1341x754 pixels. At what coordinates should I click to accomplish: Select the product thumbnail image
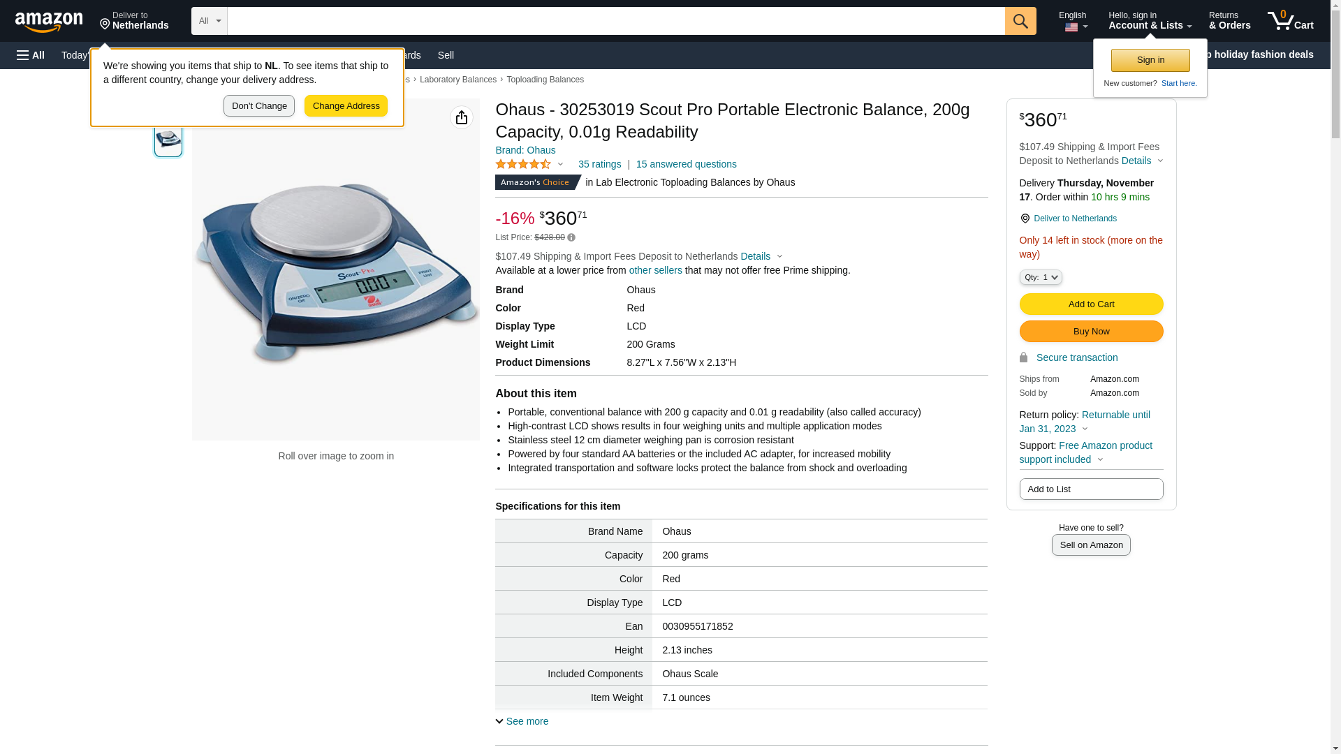168,140
